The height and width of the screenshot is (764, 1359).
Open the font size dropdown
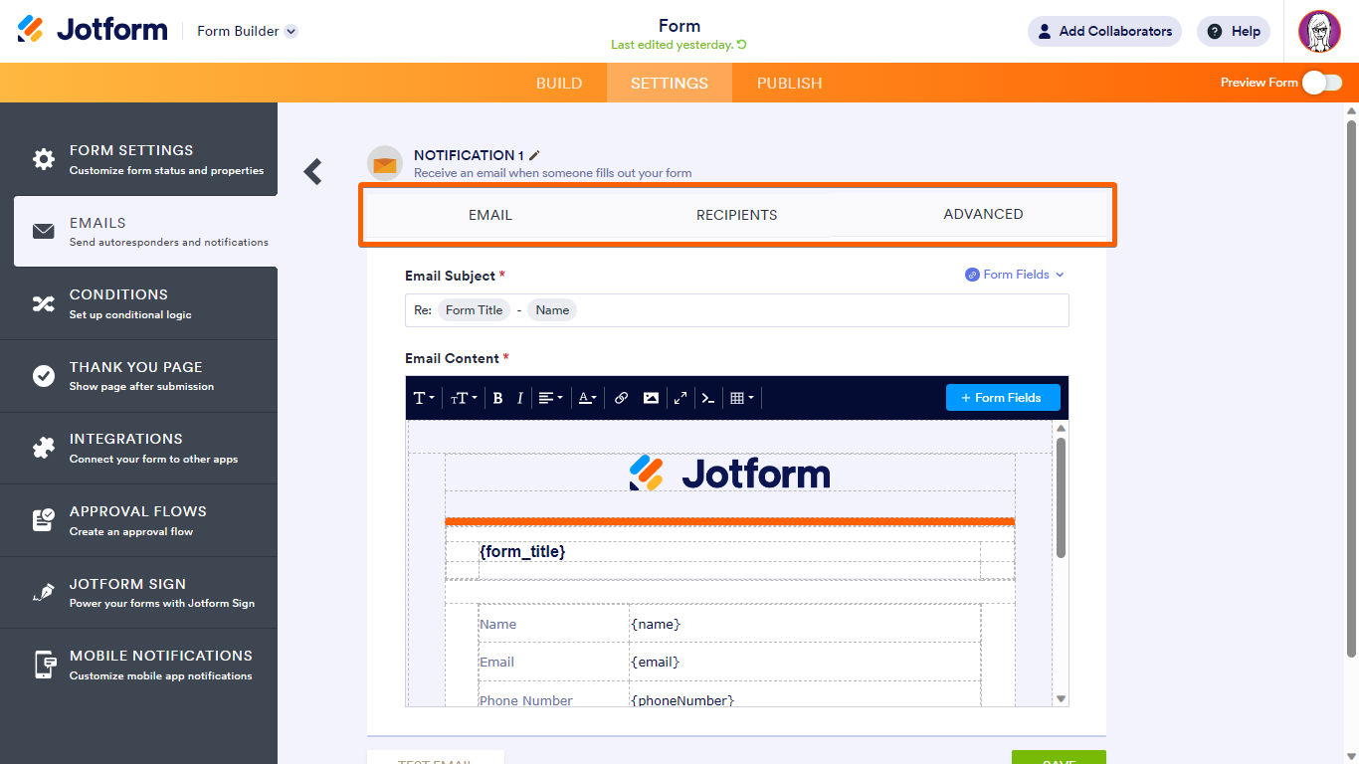point(464,398)
